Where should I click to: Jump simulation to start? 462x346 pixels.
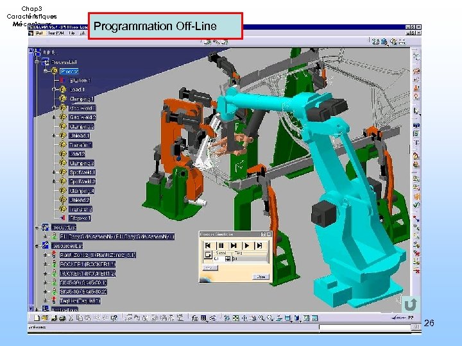[x=208, y=245]
